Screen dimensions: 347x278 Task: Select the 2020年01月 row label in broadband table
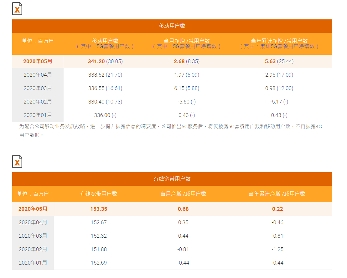click(x=33, y=263)
